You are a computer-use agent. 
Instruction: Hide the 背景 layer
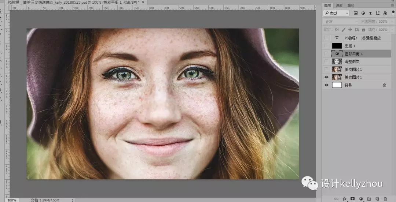click(327, 85)
